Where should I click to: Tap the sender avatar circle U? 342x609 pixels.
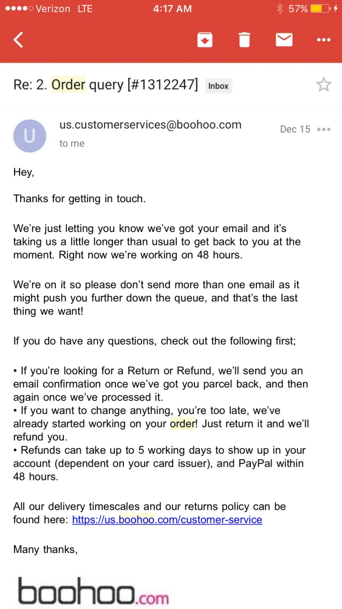coord(30,136)
